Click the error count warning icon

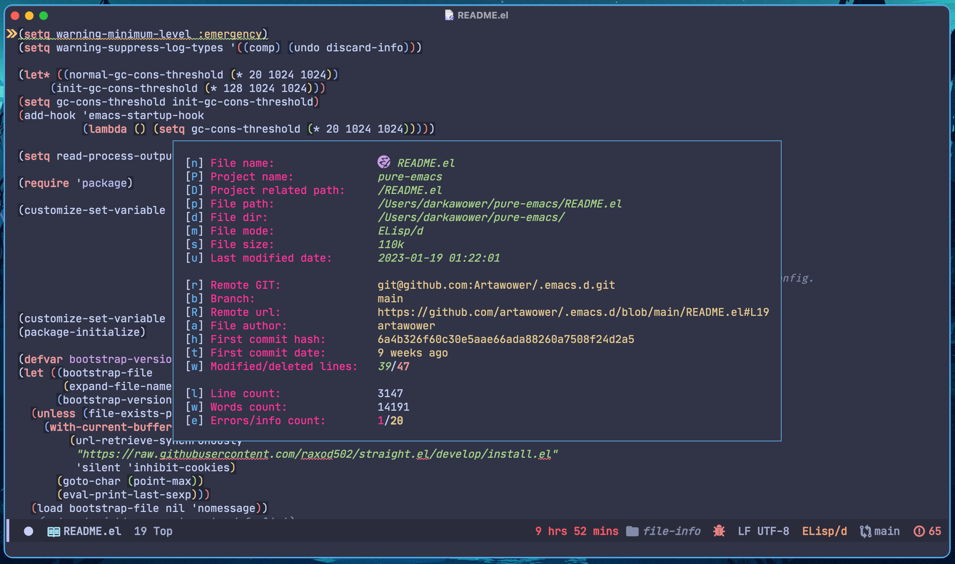(x=919, y=531)
